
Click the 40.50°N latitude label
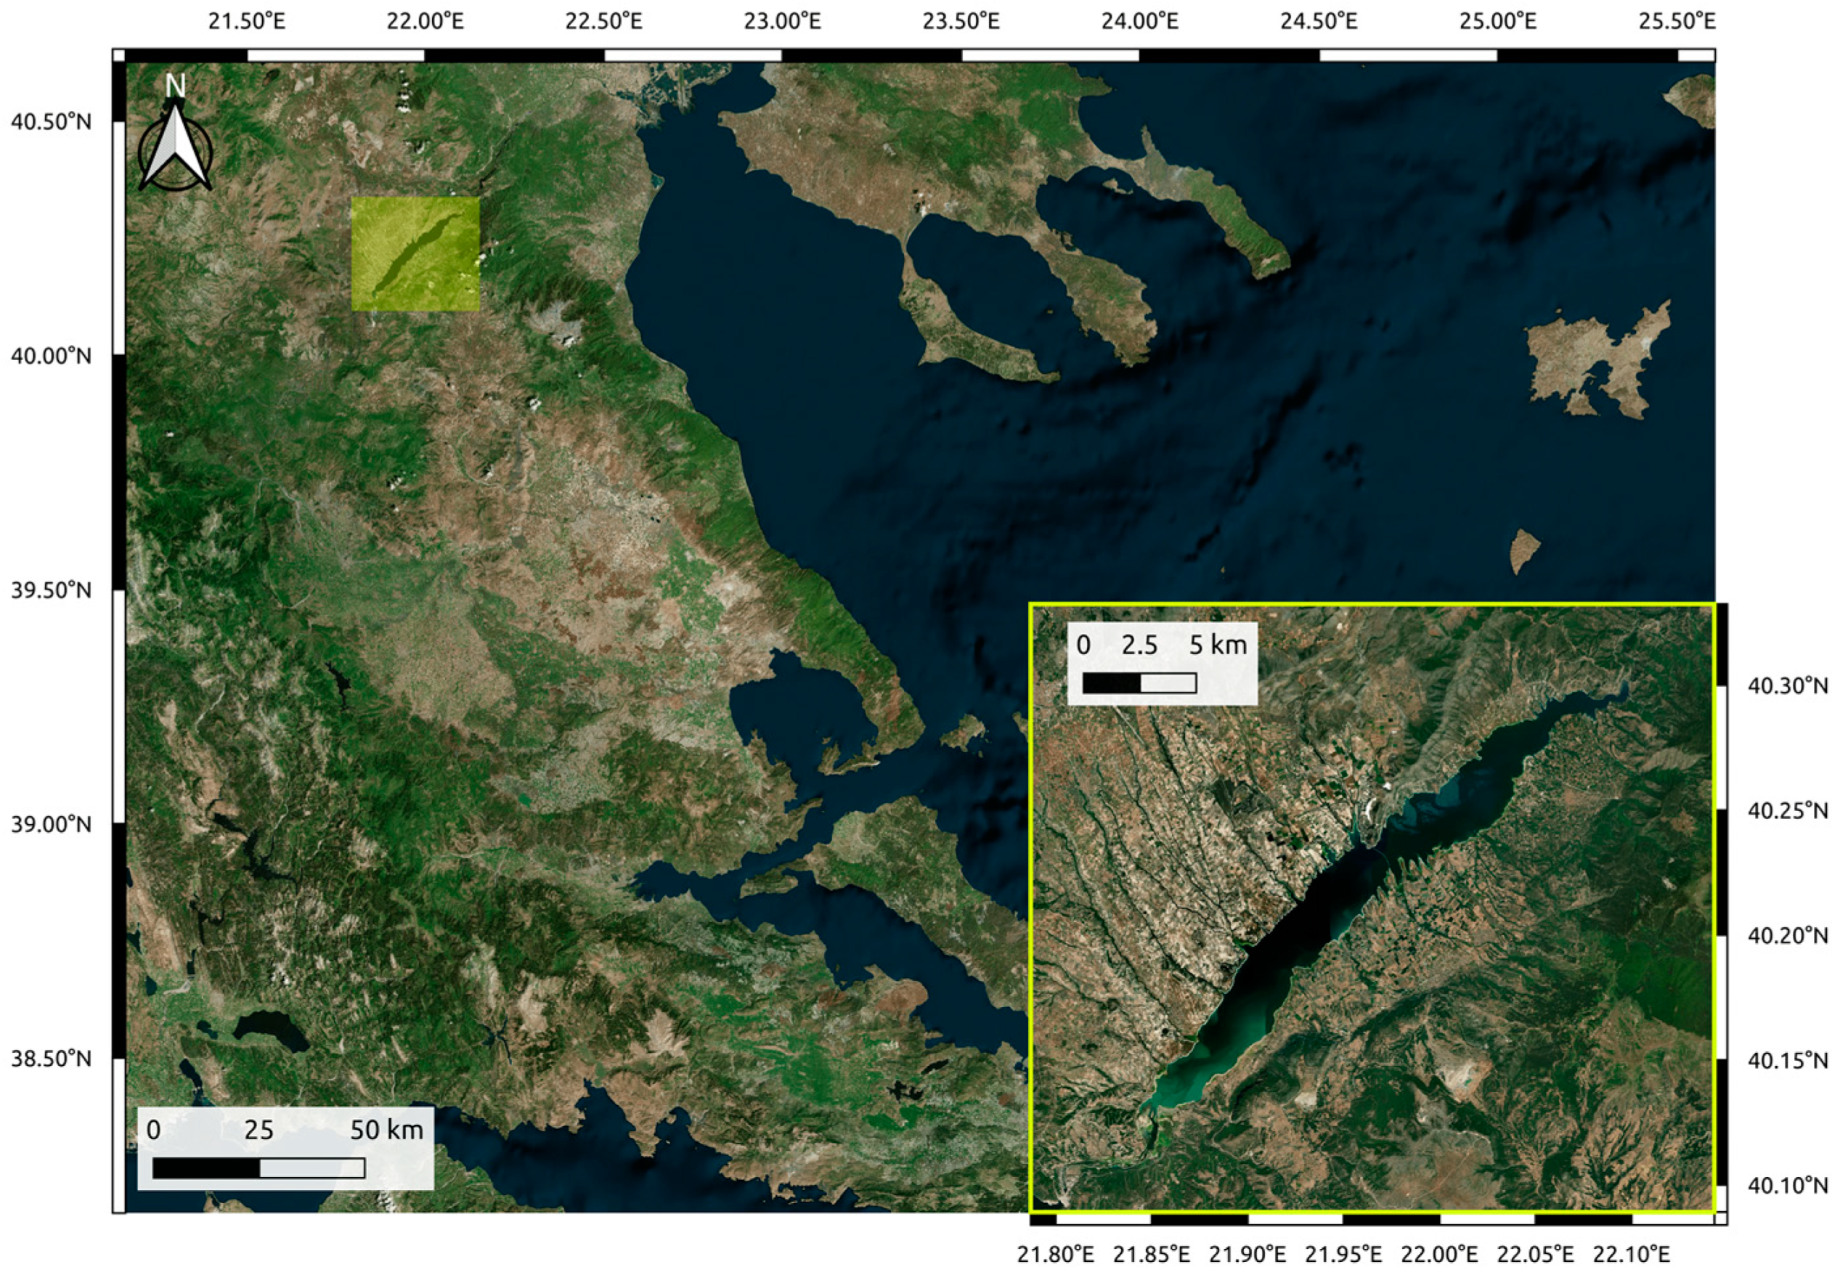(51, 121)
